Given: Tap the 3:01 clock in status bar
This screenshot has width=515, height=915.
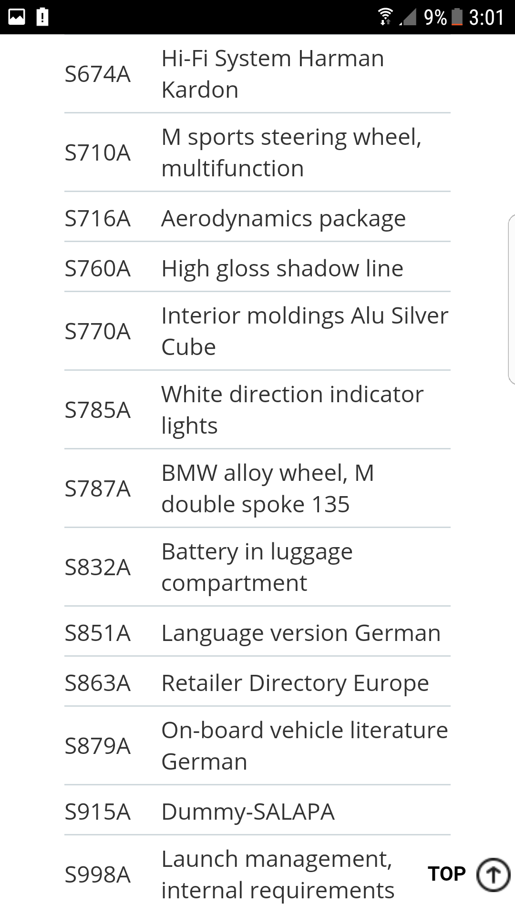Looking at the screenshot, I should pos(486,17).
